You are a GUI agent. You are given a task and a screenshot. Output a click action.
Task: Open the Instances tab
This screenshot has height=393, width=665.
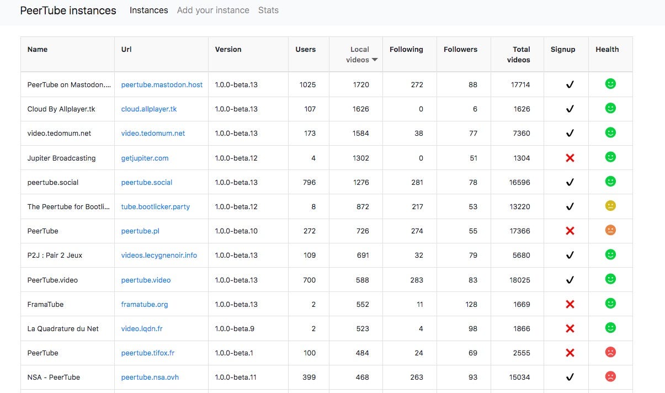tap(148, 10)
